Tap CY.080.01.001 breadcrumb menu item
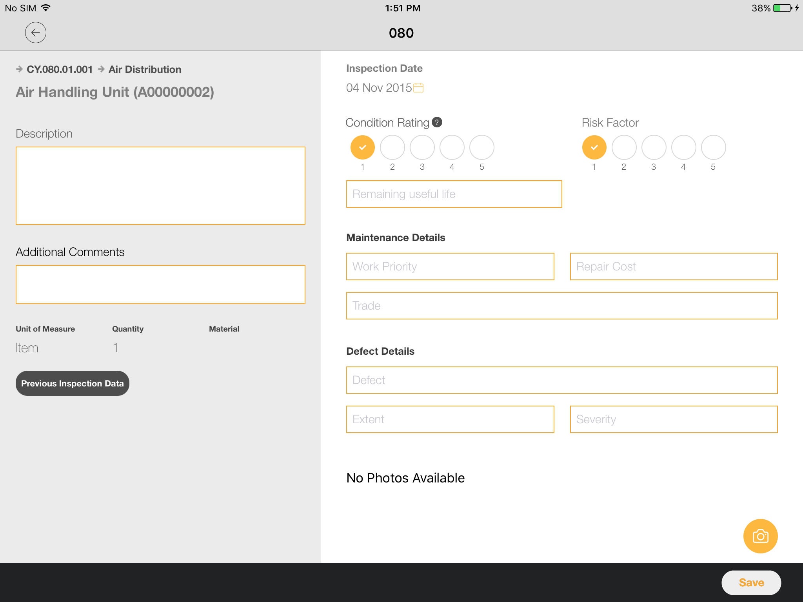The height and width of the screenshot is (602, 803). pos(59,69)
